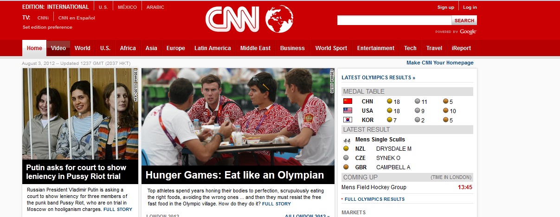Open the World Sport tab

coord(331,48)
